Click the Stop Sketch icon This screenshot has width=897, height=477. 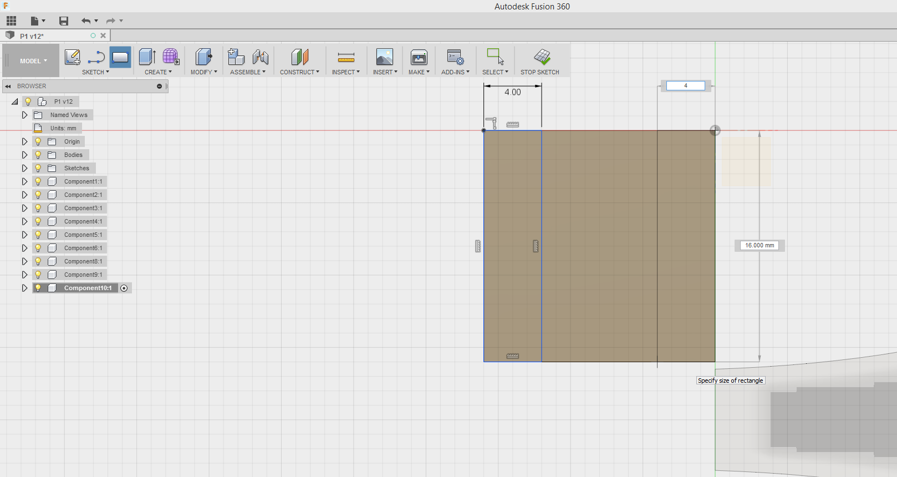(542, 57)
